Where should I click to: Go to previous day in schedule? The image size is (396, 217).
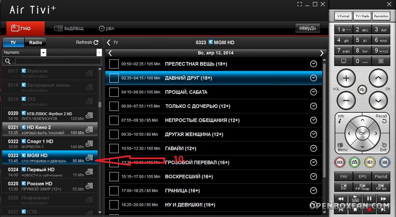(x=110, y=53)
